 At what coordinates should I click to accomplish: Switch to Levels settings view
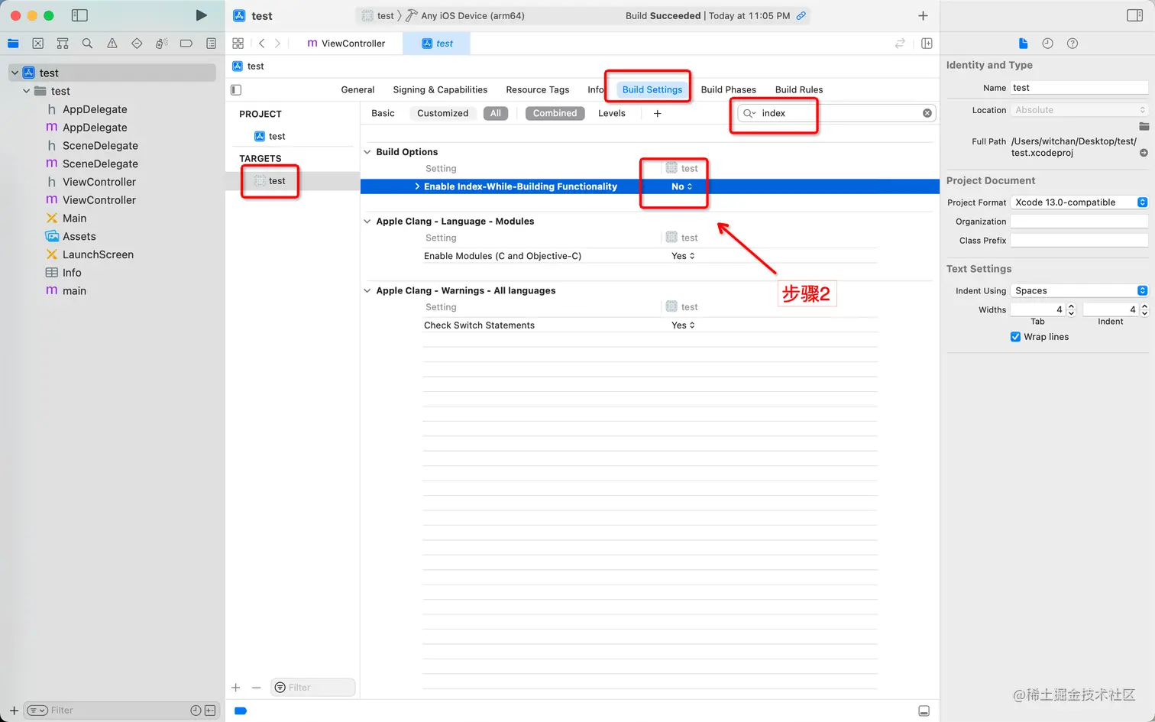[x=612, y=113]
